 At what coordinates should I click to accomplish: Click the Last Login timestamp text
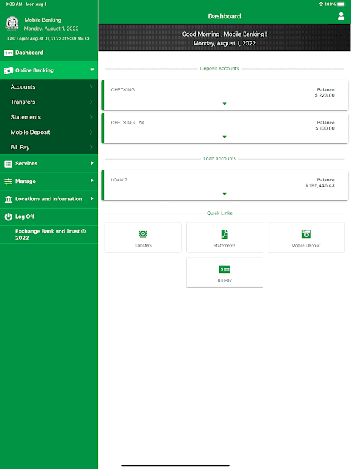(x=49, y=39)
